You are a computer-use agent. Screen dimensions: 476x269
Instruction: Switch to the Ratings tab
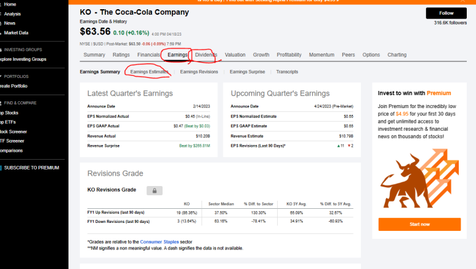pyautogui.click(x=121, y=55)
